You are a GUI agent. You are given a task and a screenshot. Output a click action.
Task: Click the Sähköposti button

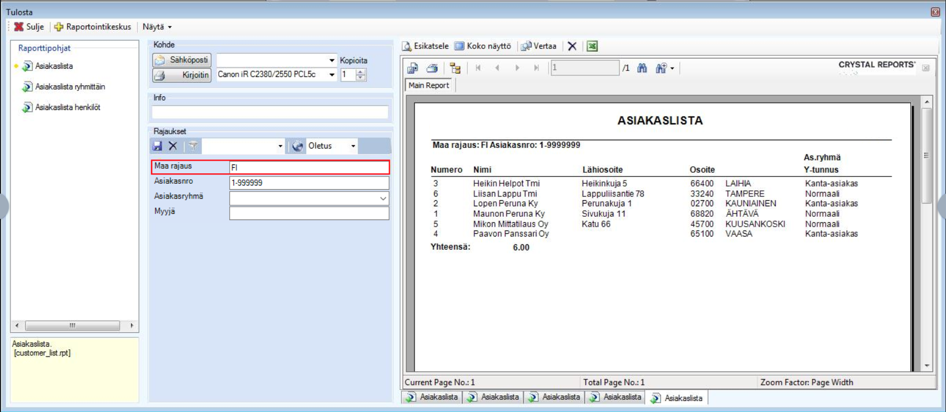pyautogui.click(x=182, y=60)
